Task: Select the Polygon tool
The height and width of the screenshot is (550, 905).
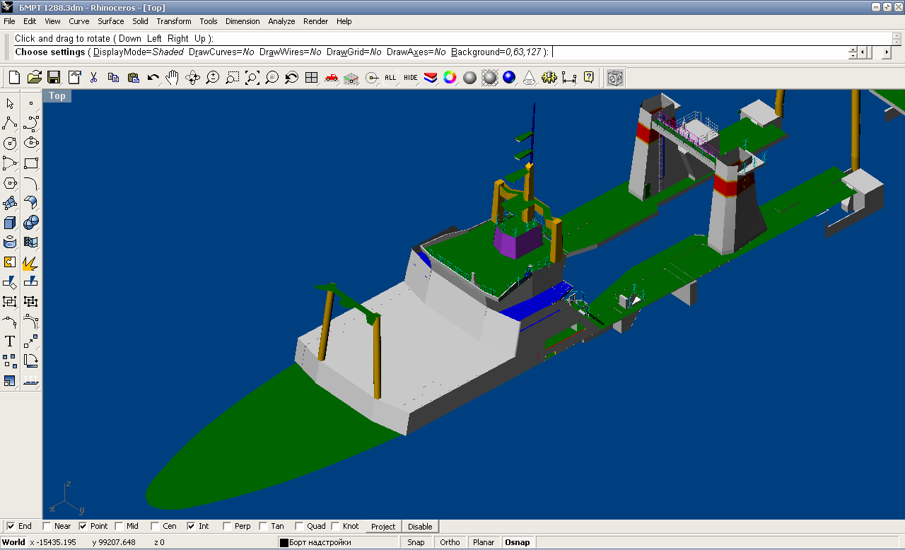Action: point(10,183)
